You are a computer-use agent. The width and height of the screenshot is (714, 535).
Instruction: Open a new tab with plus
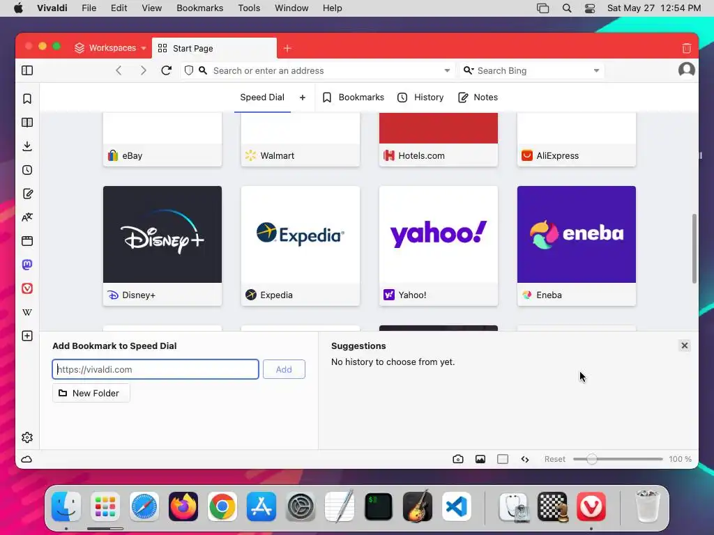coord(287,48)
